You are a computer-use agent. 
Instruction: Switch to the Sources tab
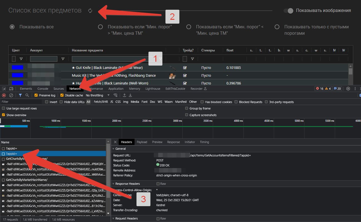pyautogui.click(x=59, y=89)
